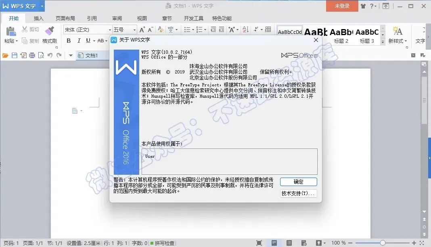Open the WPS 文字 application menu arrow
The image size is (431, 247).
click(x=42, y=6)
